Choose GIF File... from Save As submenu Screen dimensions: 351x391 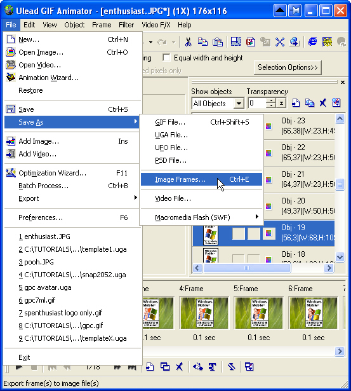coord(201,122)
